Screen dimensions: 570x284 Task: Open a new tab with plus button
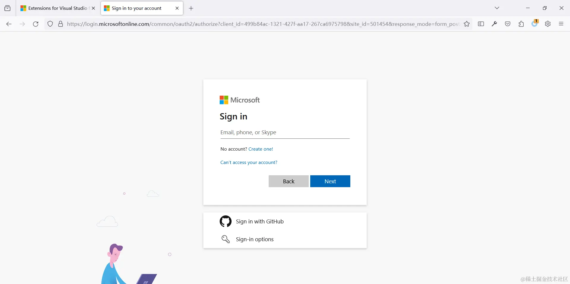click(191, 8)
